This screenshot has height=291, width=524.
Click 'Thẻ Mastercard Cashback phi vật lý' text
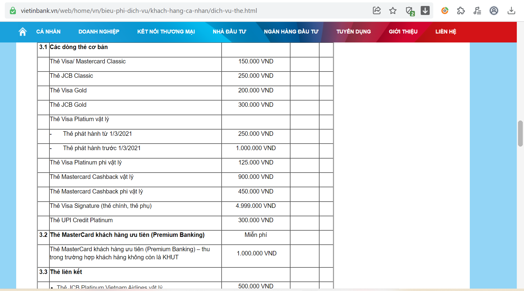pyautogui.click(x=96, y=191)
